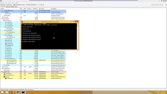
Task: Click the spoolsv.exe printer icon
Action: tap(6, 40)
